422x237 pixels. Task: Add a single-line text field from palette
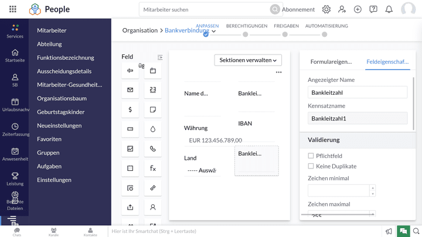pos(130,71)
